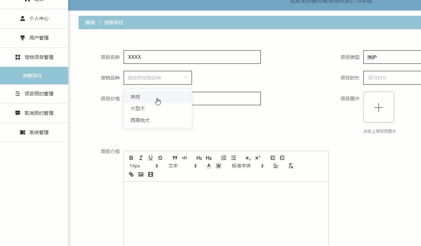Create an ordered list
Image resolution: width=421 pixels, height=246 pixels.
(x=224, y=158)
